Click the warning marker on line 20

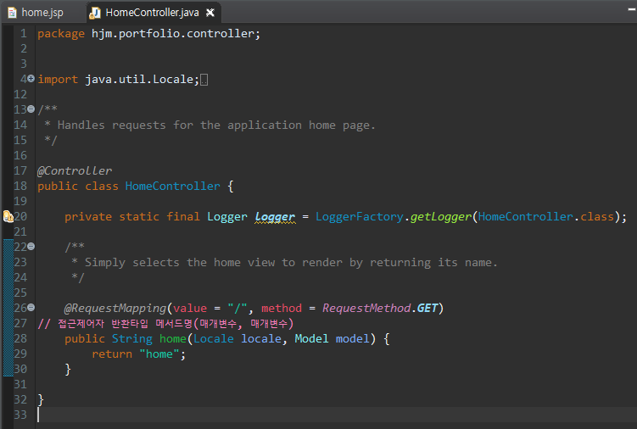pos(8,216)
